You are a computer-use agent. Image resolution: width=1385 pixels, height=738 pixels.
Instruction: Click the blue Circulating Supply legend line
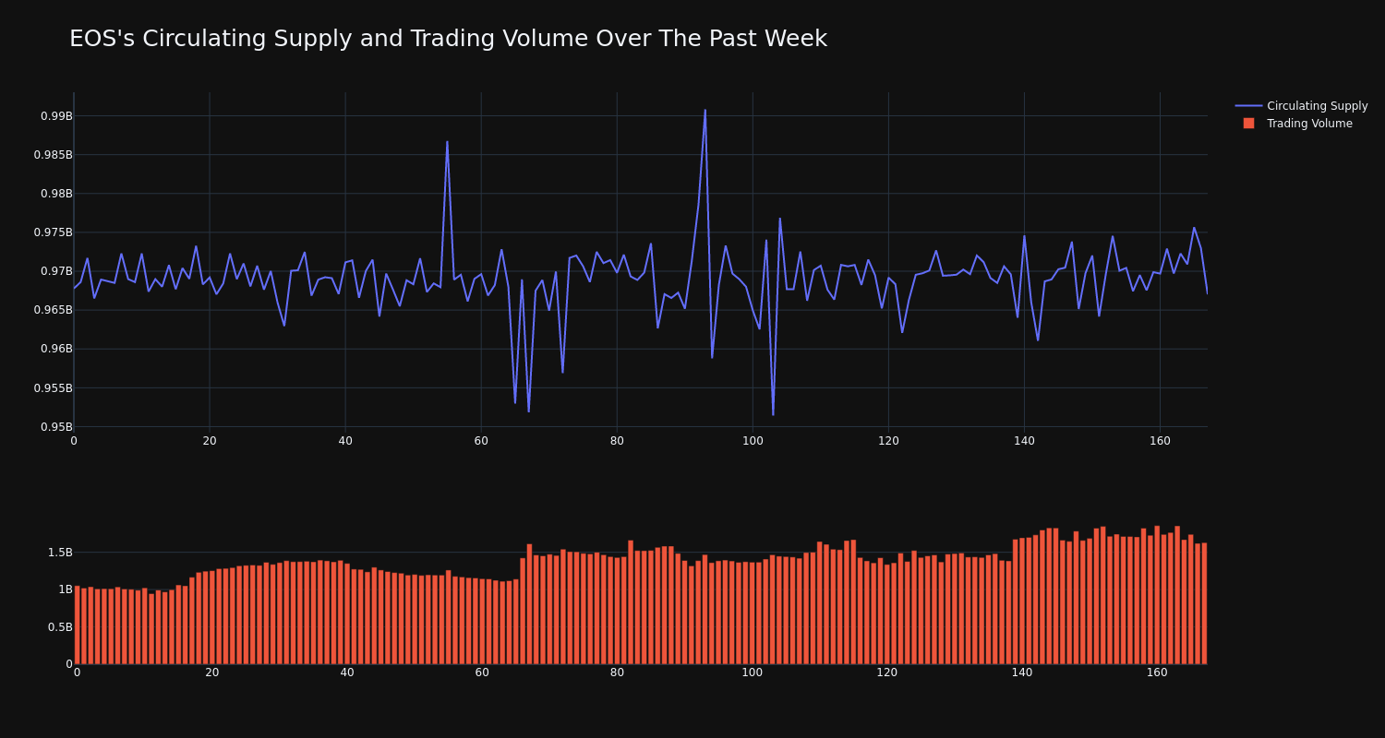[x=1248, y=106]
